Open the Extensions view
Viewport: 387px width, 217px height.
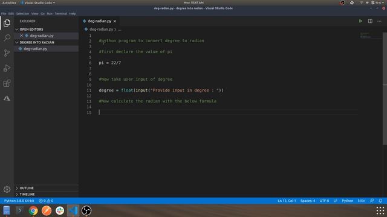coord(7,83)
